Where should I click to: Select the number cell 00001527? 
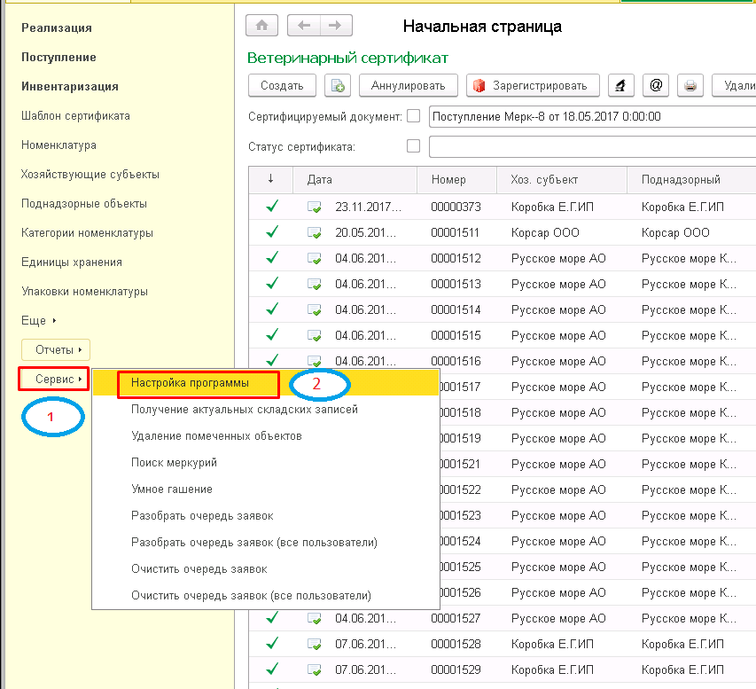click(456, 618)
